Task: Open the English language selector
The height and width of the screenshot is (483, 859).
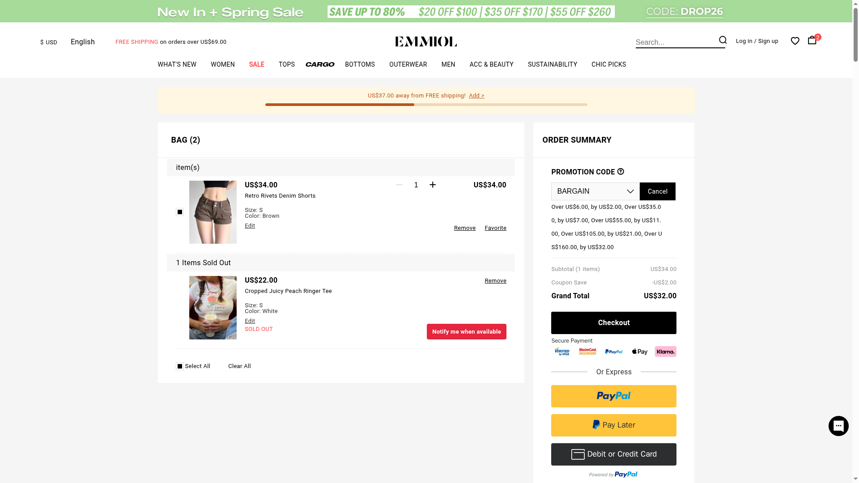Action: (x=83, y=42)
